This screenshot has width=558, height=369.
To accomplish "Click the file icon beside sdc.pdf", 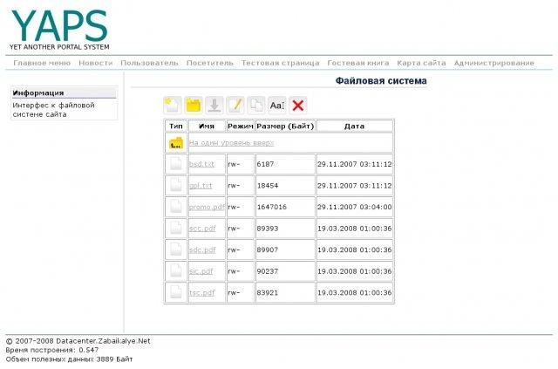I will [x=176, y=249].
